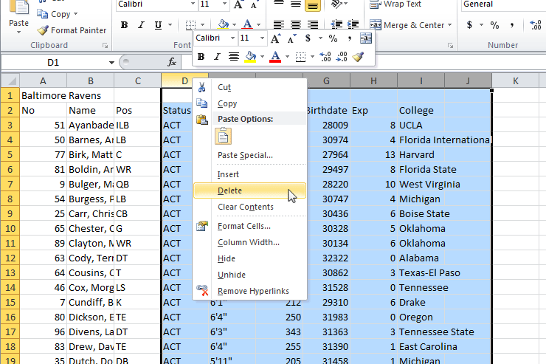Click the insert function fx button

[x=172, y=62]
